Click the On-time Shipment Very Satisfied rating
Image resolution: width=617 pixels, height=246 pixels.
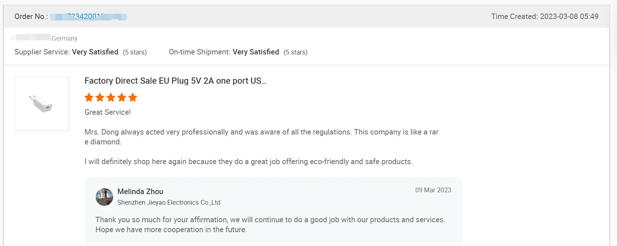pyautogui.click(x=256, y=52)
